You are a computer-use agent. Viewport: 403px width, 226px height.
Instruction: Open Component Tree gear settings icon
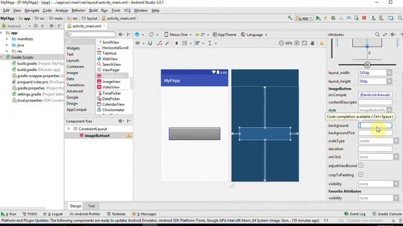120,121
